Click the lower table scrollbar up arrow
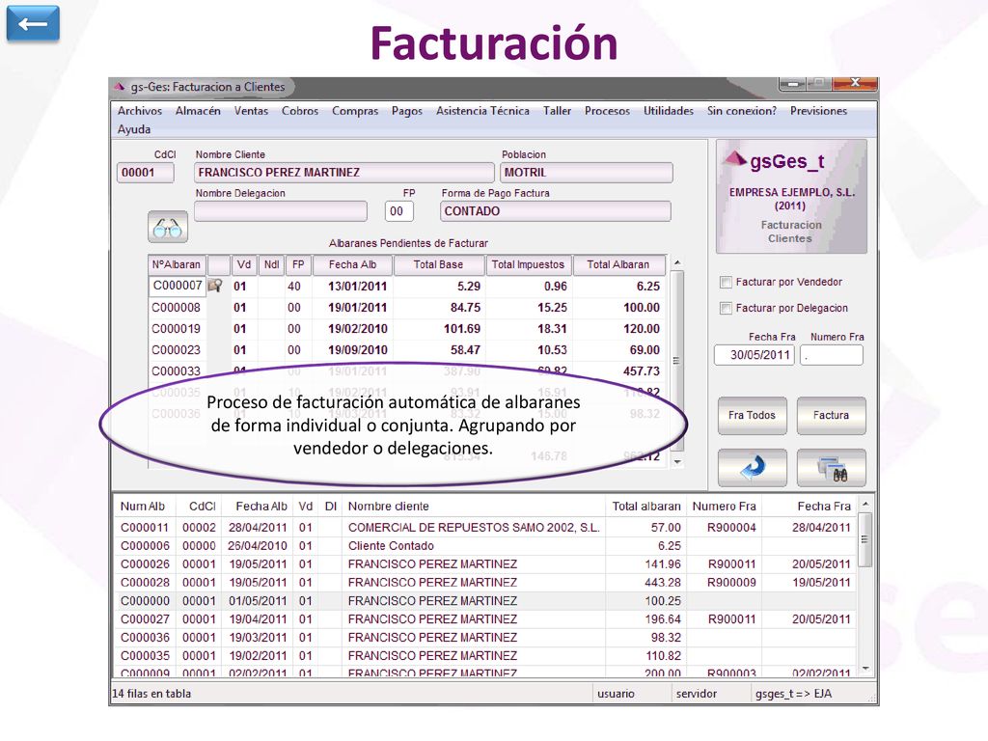The height and width of the screenshot is (741, 988). click(x=865, y=504)
